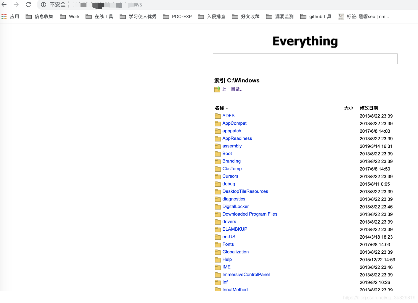Open the AppReadiness folder link
418x303 pixels.
coord(237,139)
